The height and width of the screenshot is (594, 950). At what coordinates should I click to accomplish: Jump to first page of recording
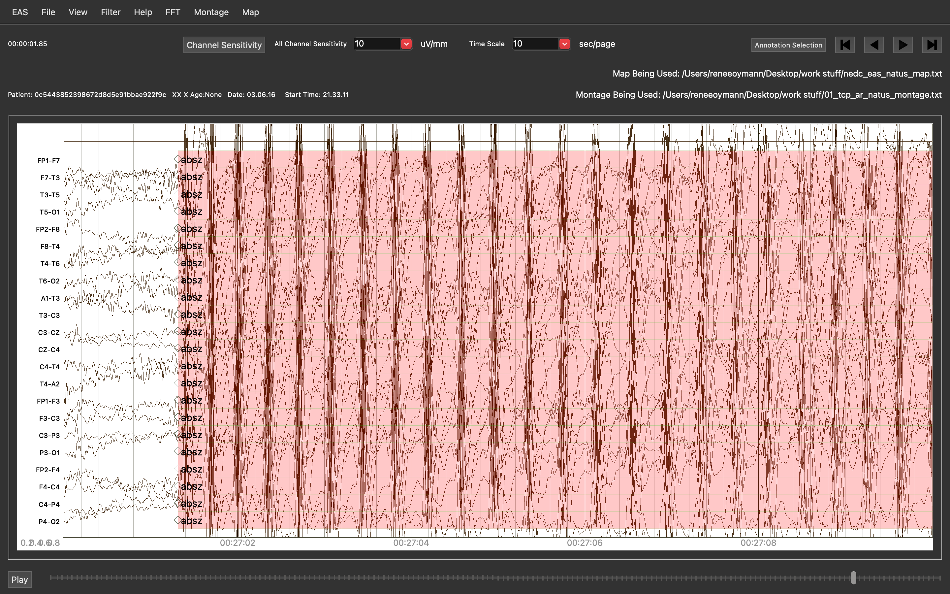[x=845, y=45]
